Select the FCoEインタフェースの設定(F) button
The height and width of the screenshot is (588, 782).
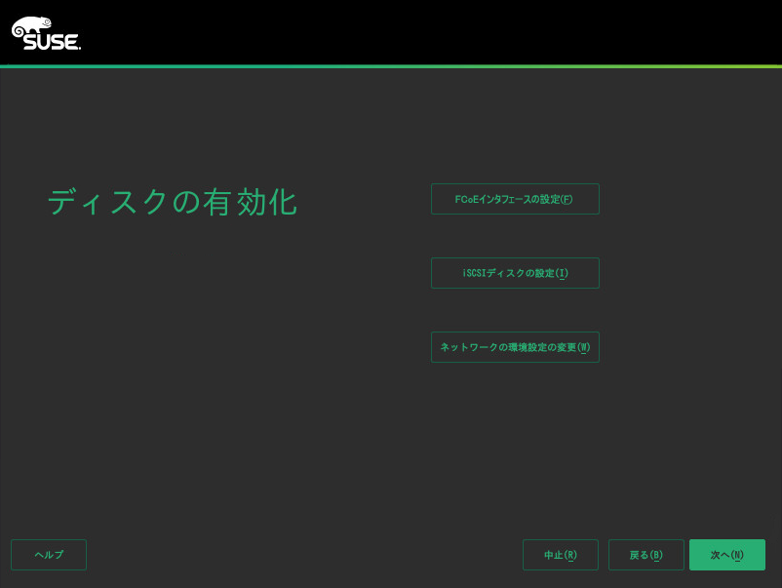pos(515,199)
